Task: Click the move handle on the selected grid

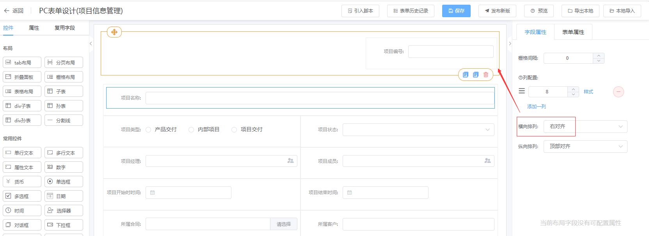Action: click(x=114, y=32)
